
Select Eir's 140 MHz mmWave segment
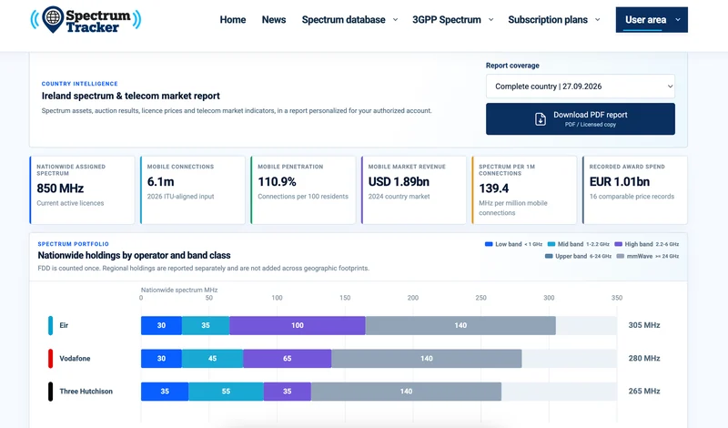(460, 325)
